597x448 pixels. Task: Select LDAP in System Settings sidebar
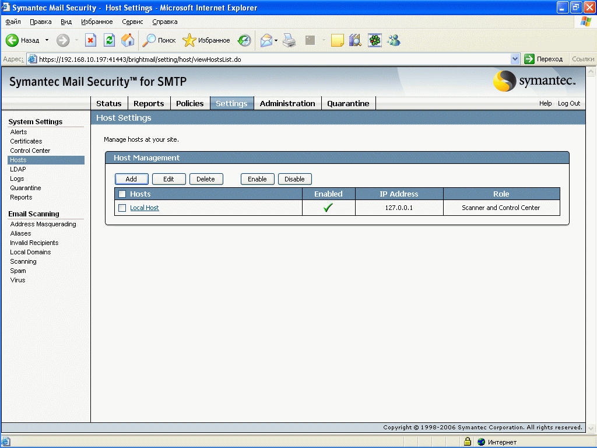[x=18, y=169]
